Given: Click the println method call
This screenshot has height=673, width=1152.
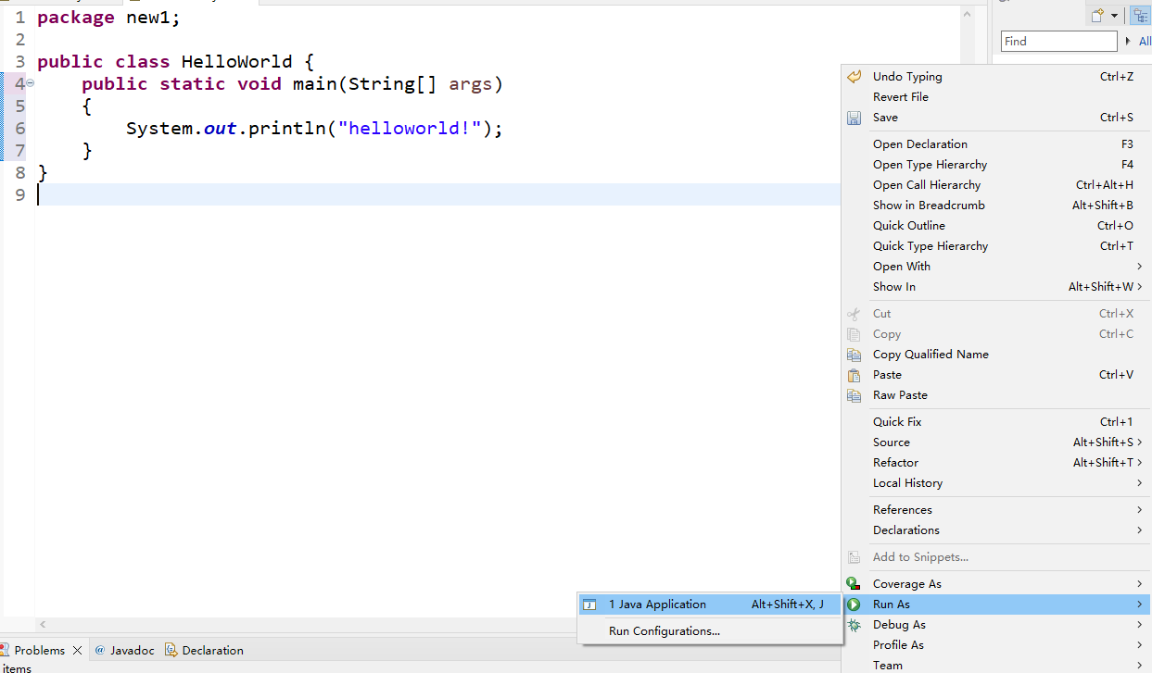Looking at the screenshot, I should coord(287,129).
